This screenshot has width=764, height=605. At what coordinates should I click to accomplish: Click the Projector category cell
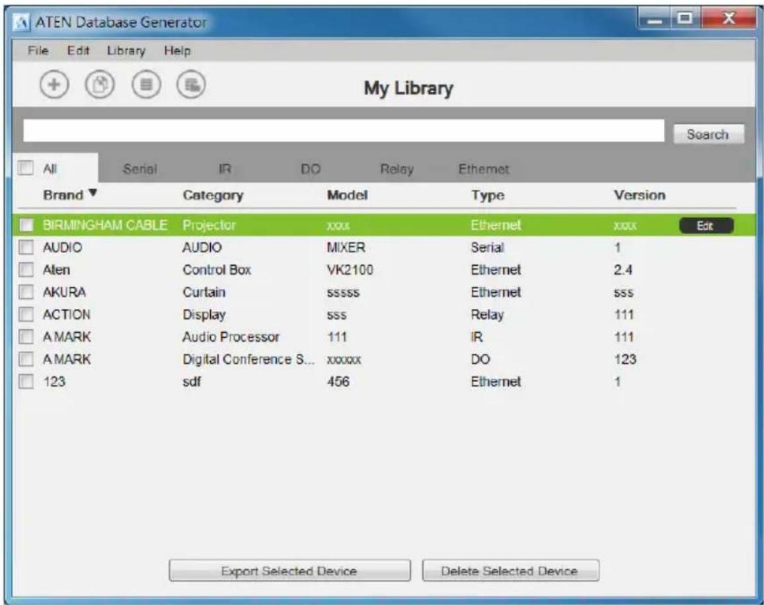pyautogui.click(x=209, y=225)
